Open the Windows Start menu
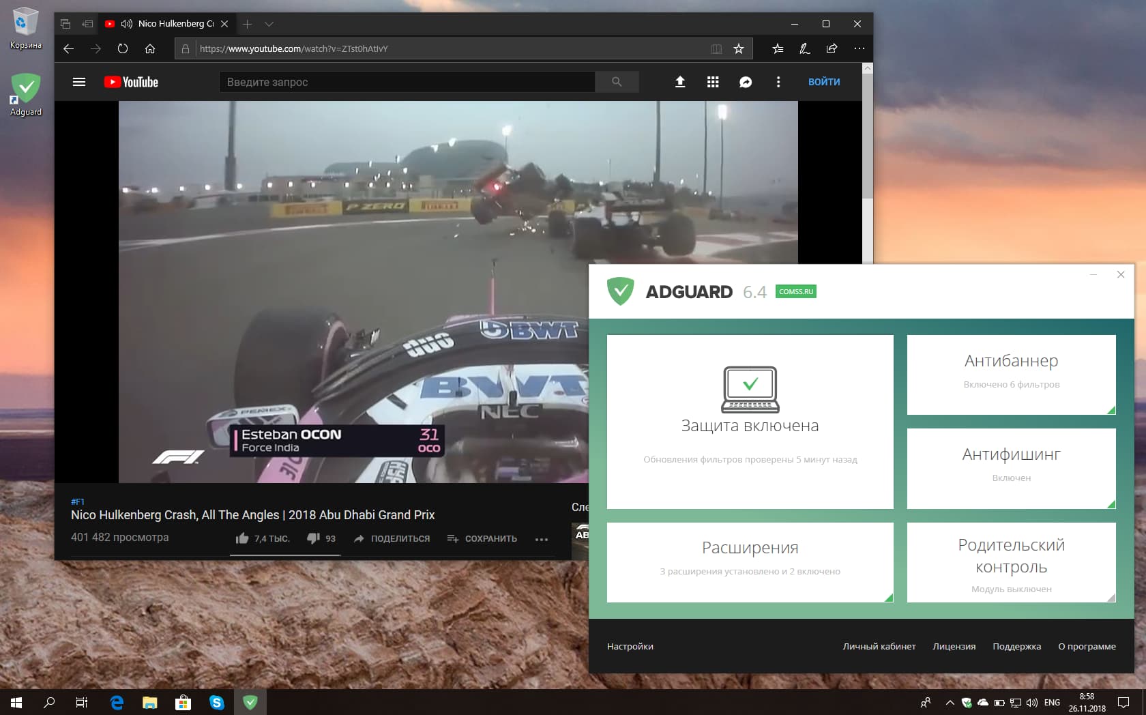The height and width of the screenshot is (715, 1146). coord(16,702)
